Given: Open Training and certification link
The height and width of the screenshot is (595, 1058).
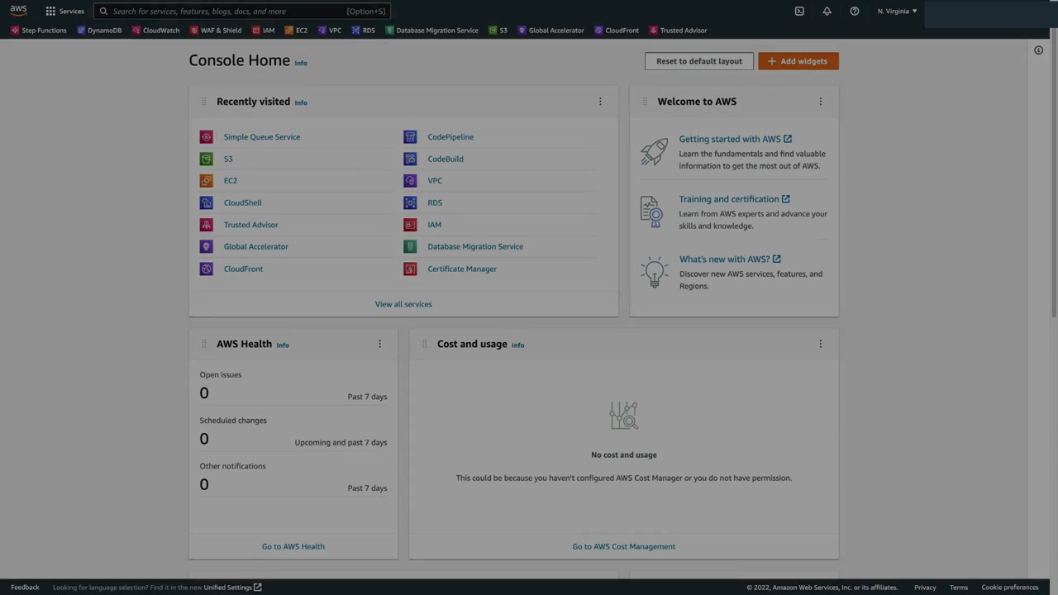Looking at the screenshot, I should [x=734, y=199].
